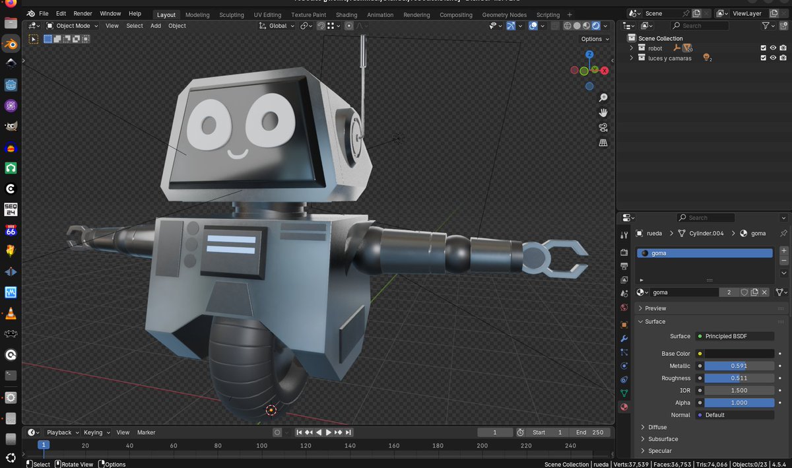Toggle viewport gizmos display
This screenshot has height=468, width=792.
(x=511, y=26)
